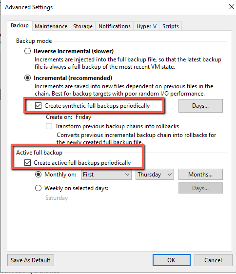Switch to the Maintenance tab
Image resolution: width=236 pixels, height=274 pixels.
coord(51,26)
